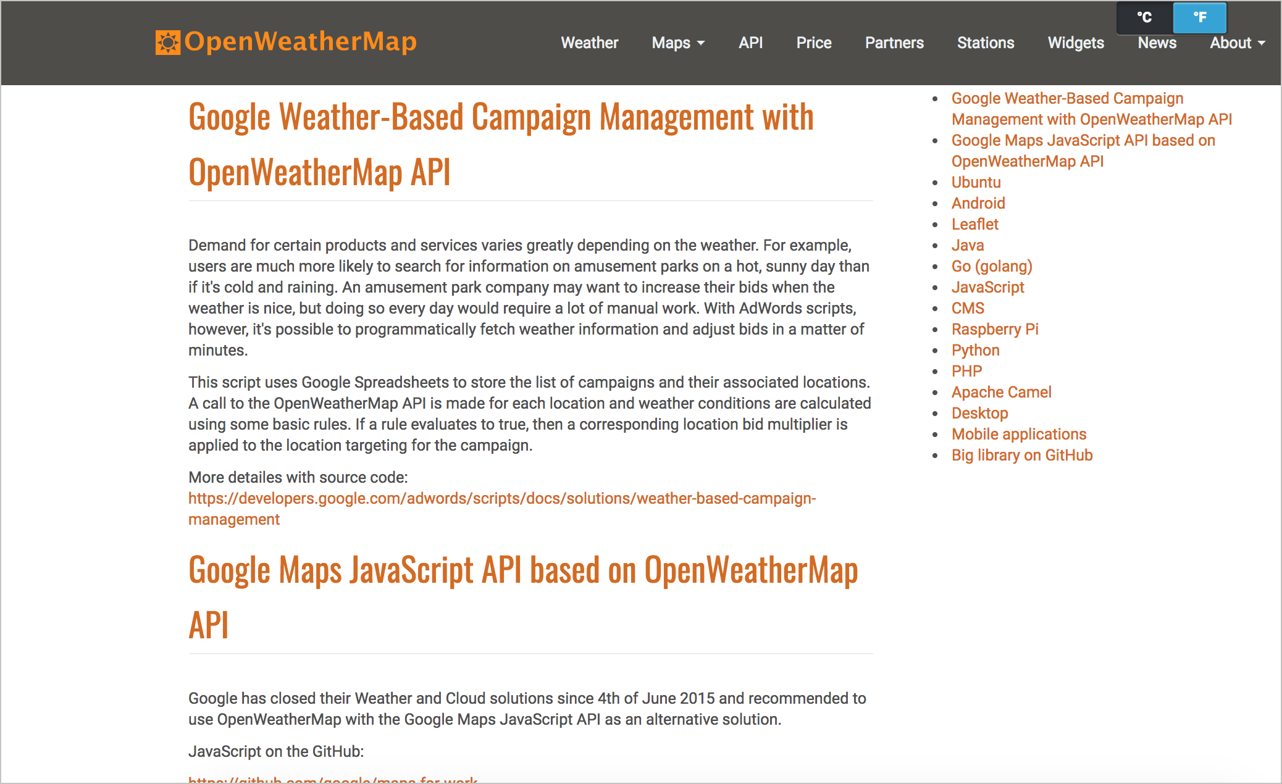Go to the Price page
The height and width of the screenshot is (784, 1282).
814,43
